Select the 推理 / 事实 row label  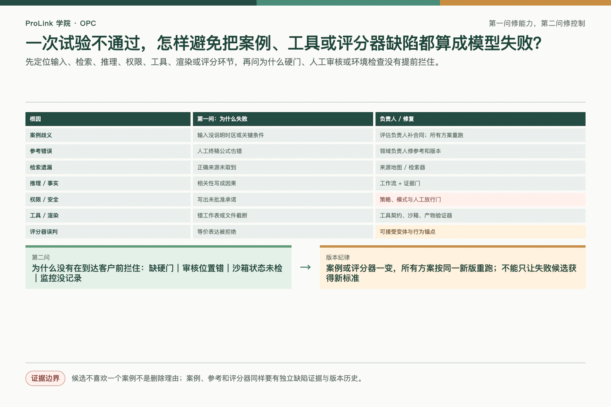(108, 183)
